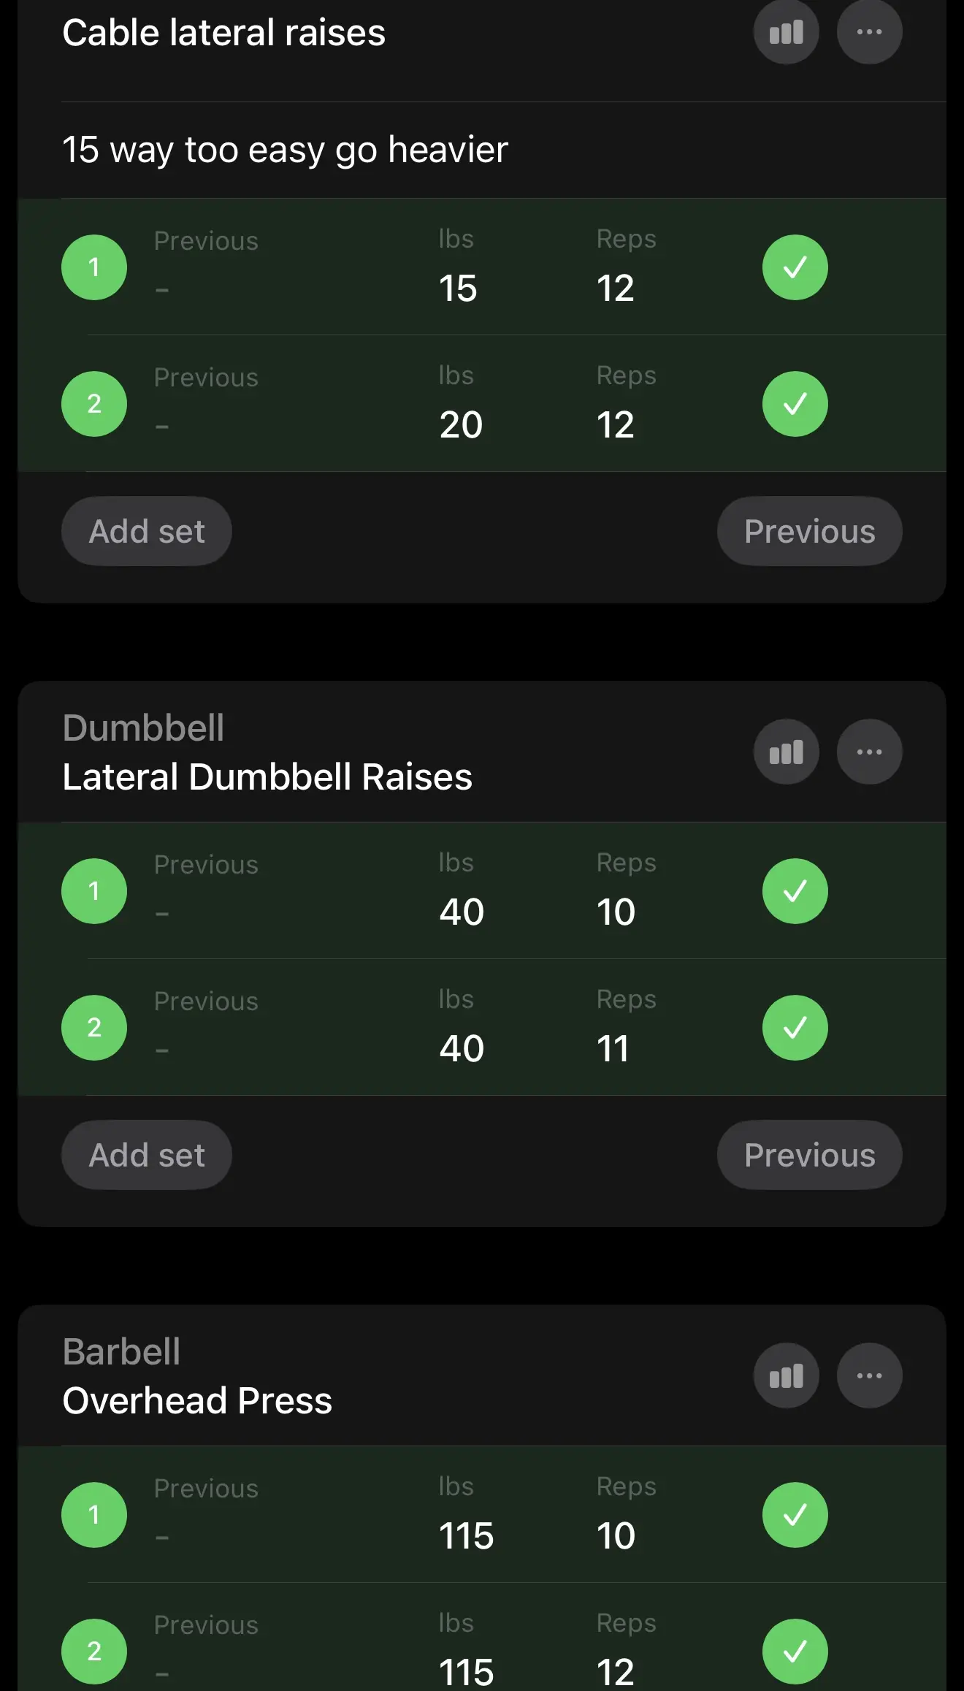Add set to Lateral Dumbbell Raises
Screen dimensions: 964x1691
(147, 1155)
